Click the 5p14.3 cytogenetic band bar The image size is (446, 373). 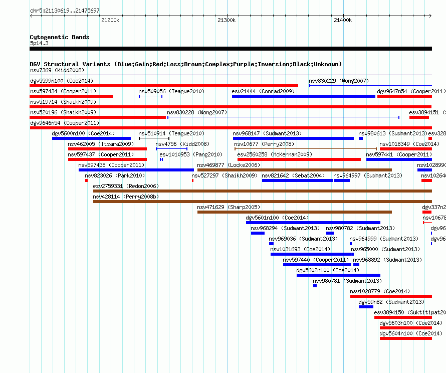point(231,49)
